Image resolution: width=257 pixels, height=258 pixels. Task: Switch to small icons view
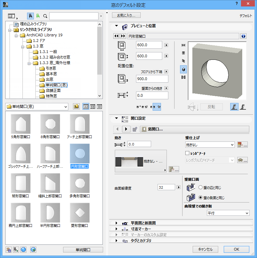[93, 107]
